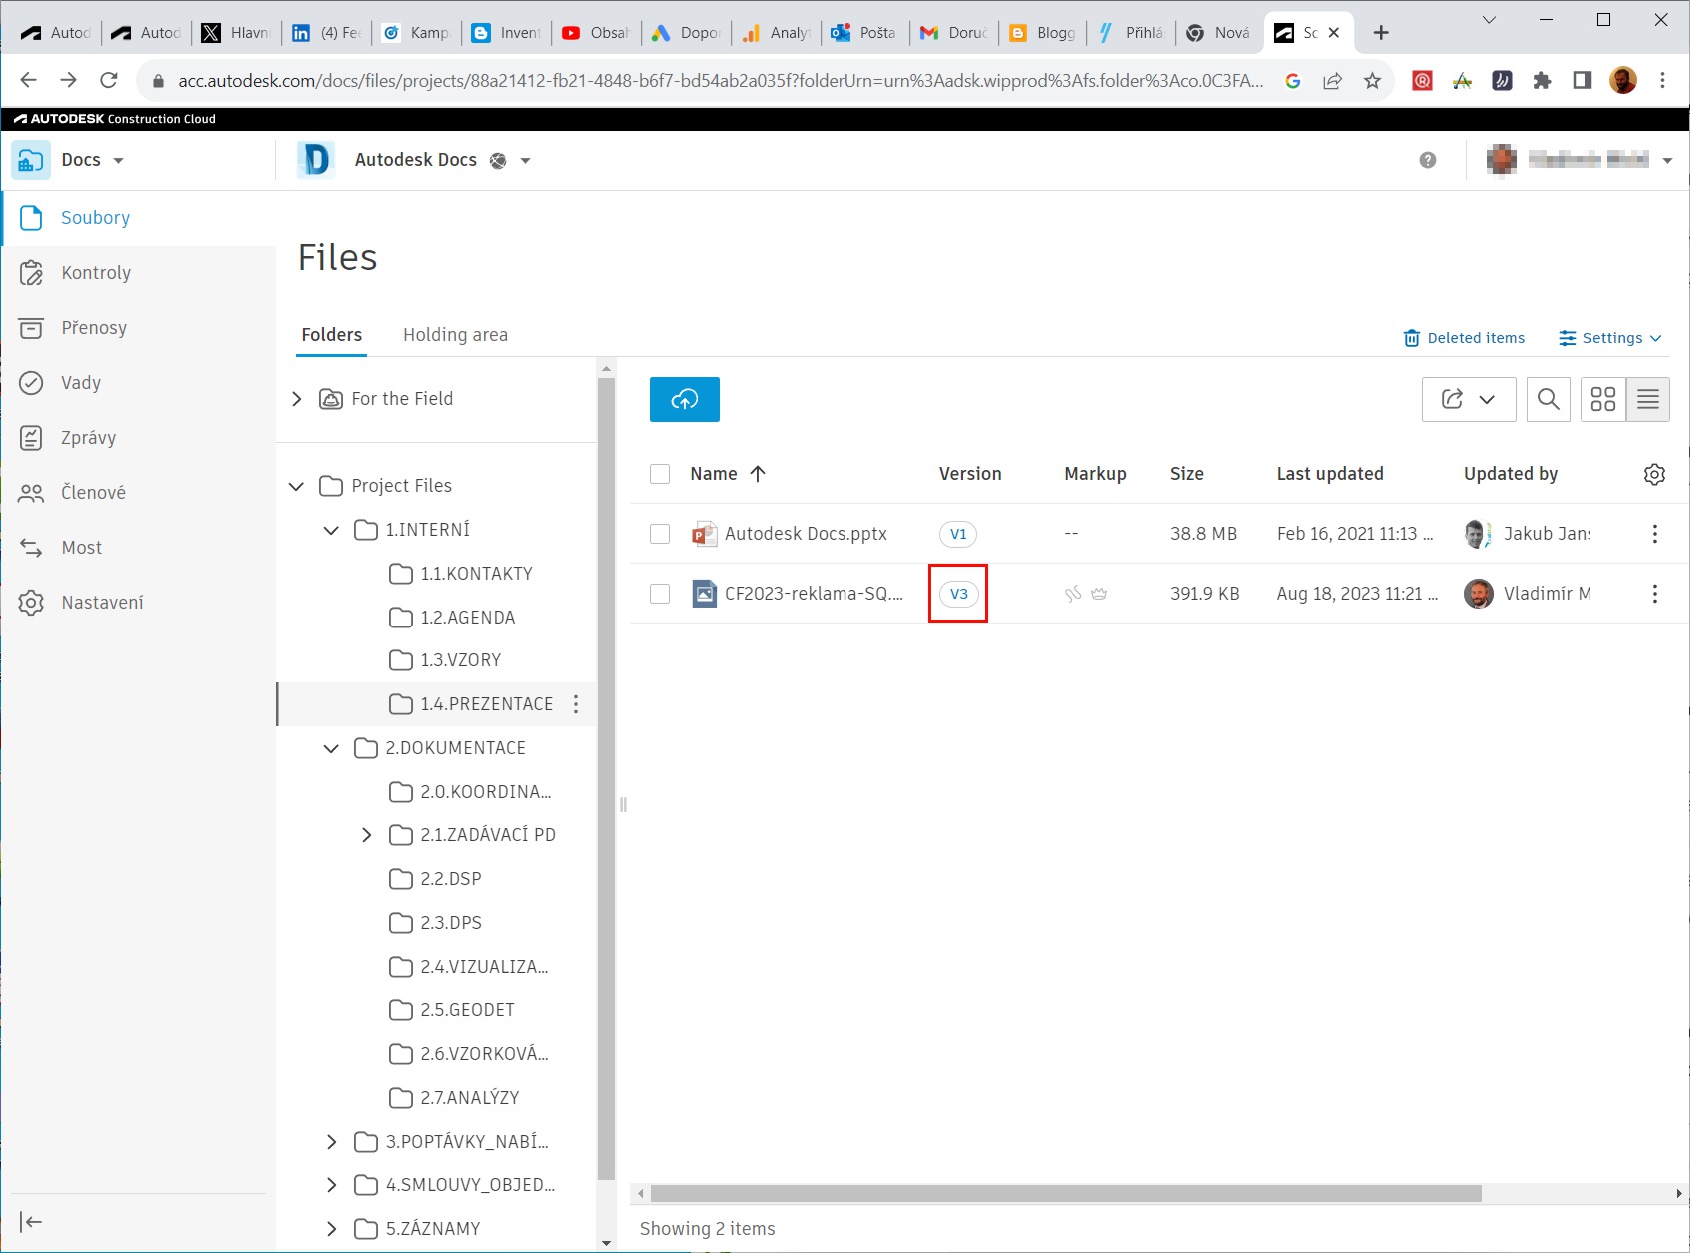This screenshot has height=1253, width=1690.
Task: Open the file search magnifier icon
Action: pos(1548,399)
